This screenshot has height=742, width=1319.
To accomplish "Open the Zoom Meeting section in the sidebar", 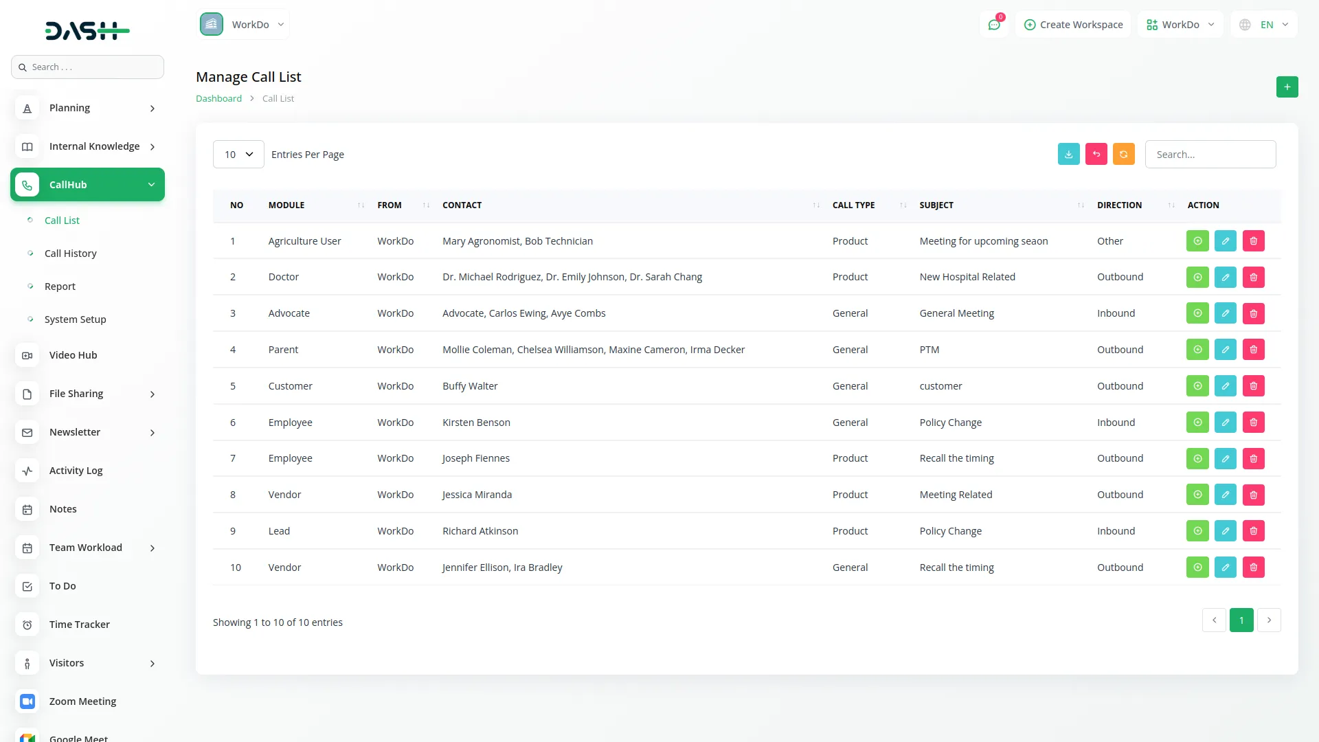I will (x=82, y=701).
